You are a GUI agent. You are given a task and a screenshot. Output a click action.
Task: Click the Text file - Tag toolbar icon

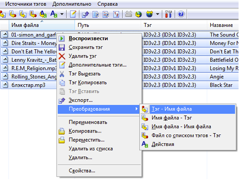pyautogui.click(x=33, y=14)
